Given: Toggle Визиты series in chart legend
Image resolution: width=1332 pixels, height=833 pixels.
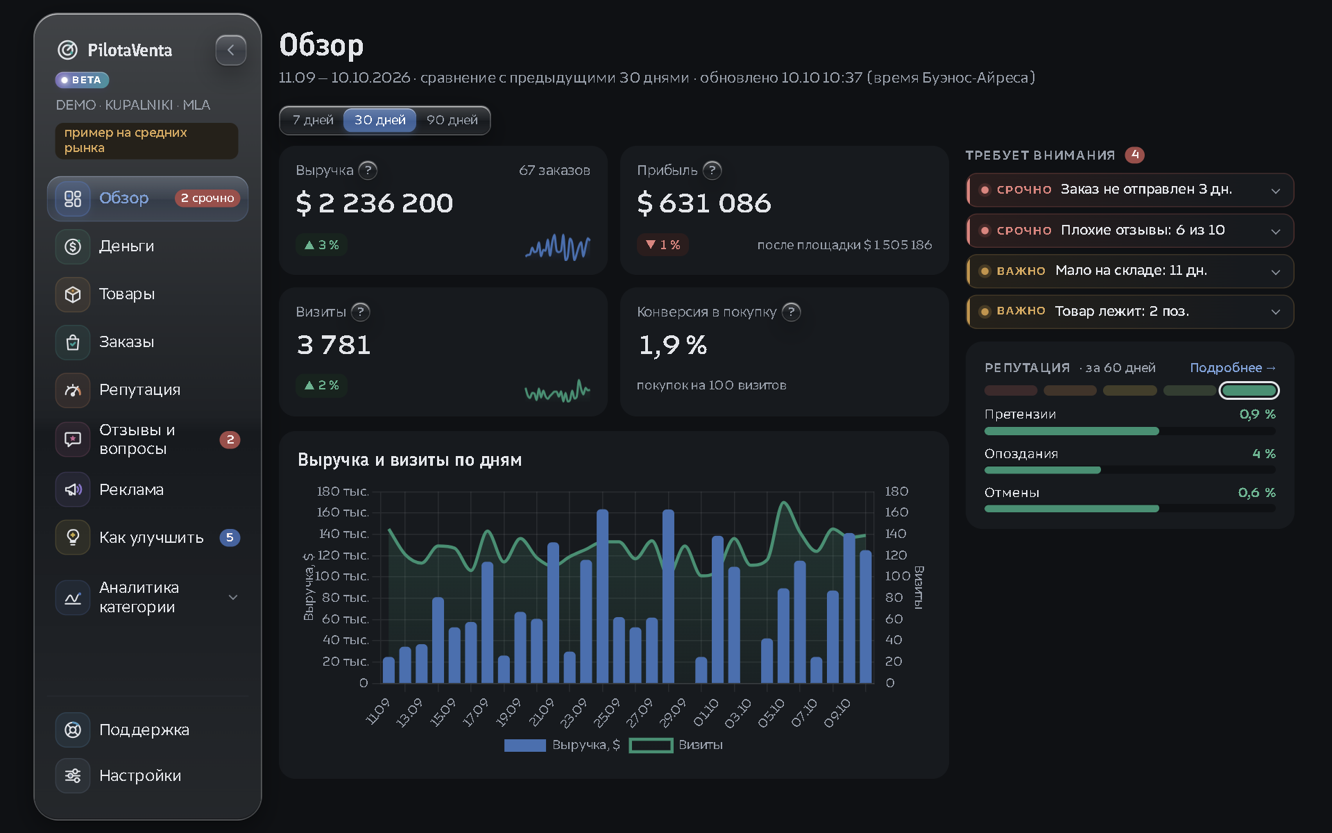Looking at the screenshot, I should click(x=676, y=745).
